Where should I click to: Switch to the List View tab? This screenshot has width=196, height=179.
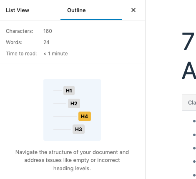(18, 10)
